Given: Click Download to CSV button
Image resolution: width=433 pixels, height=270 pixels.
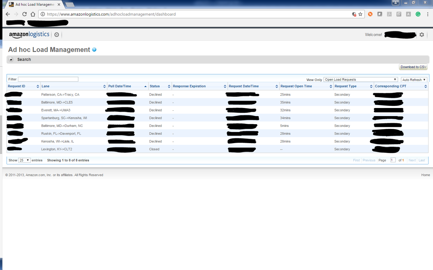Looking at the screenshot, I should [x=413, y=67].
